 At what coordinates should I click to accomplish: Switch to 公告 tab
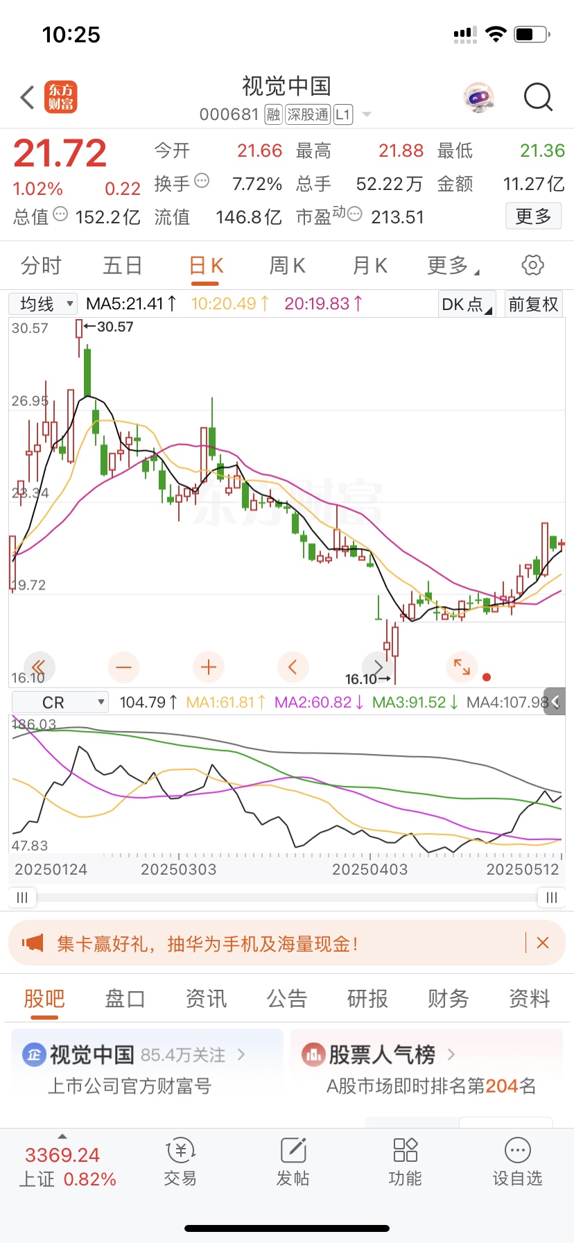click(x=287, y=999)
